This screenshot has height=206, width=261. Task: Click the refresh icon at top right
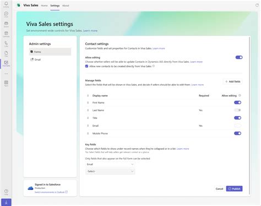tap(257, 5)
